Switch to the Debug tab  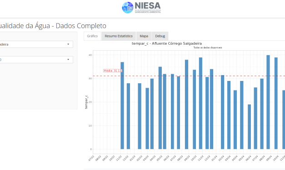(x=160, y=36)
